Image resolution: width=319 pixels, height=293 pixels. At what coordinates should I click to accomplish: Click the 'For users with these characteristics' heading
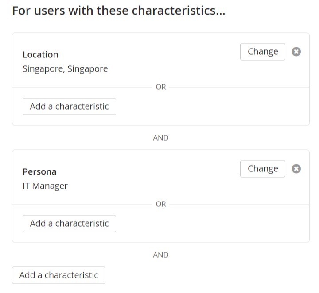pos(119,11)
